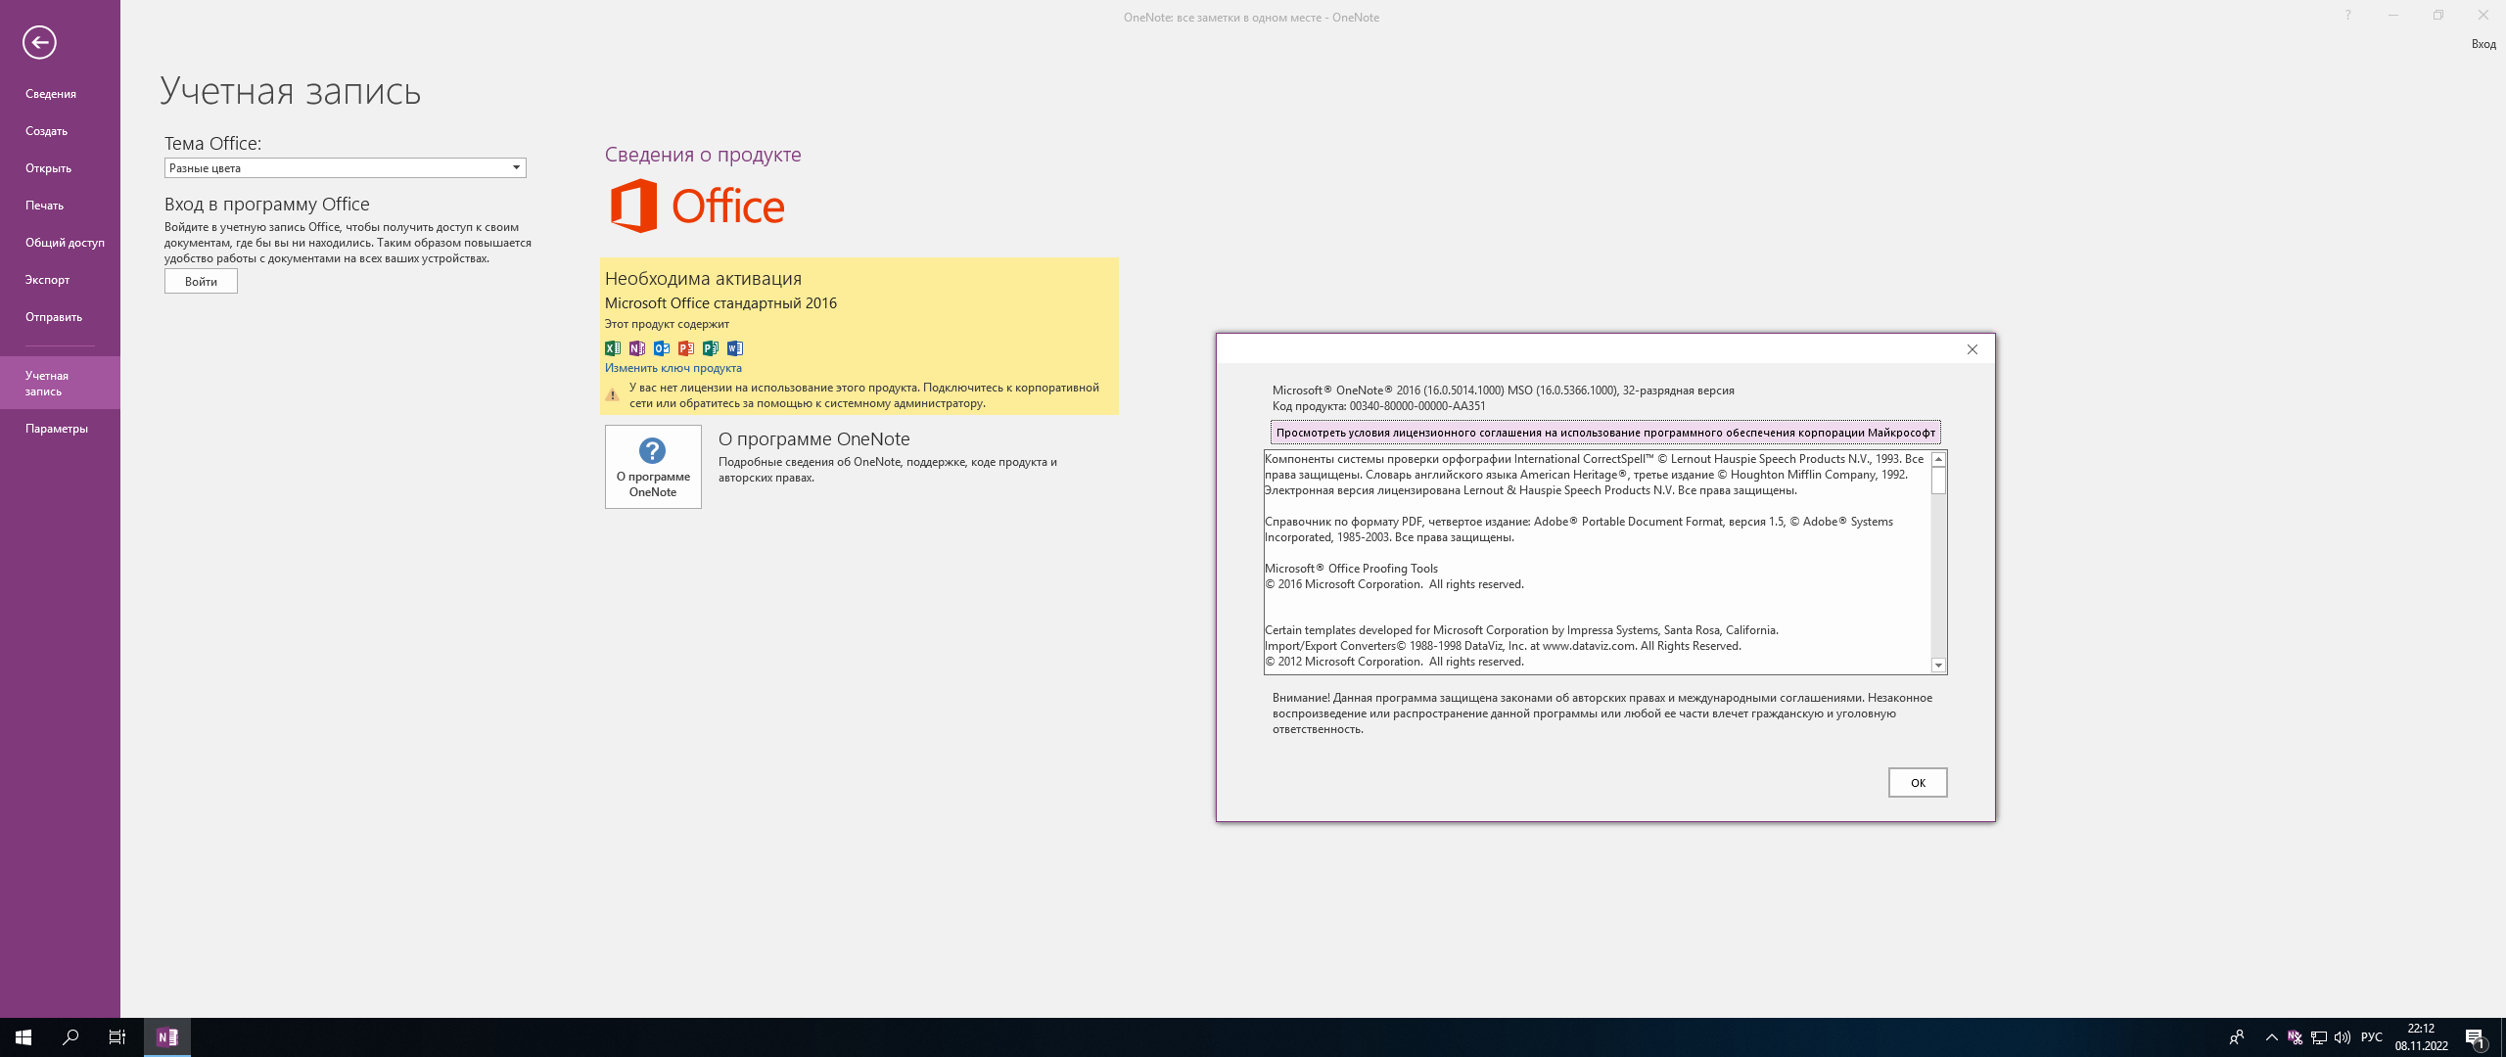The image size is (2506, 1057).
Task: Open Параметры in the sidebar
Action: click(x=60, y=429)
